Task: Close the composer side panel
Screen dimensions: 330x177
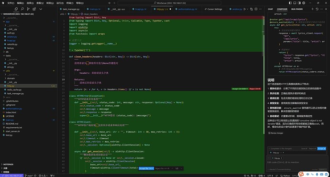Action: click(x=326, y=9)
